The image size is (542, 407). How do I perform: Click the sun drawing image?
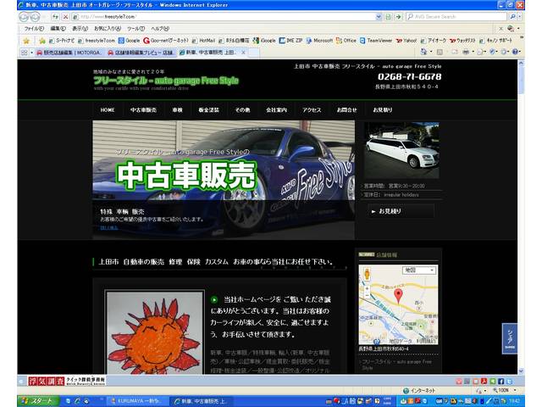coord(154,333)
